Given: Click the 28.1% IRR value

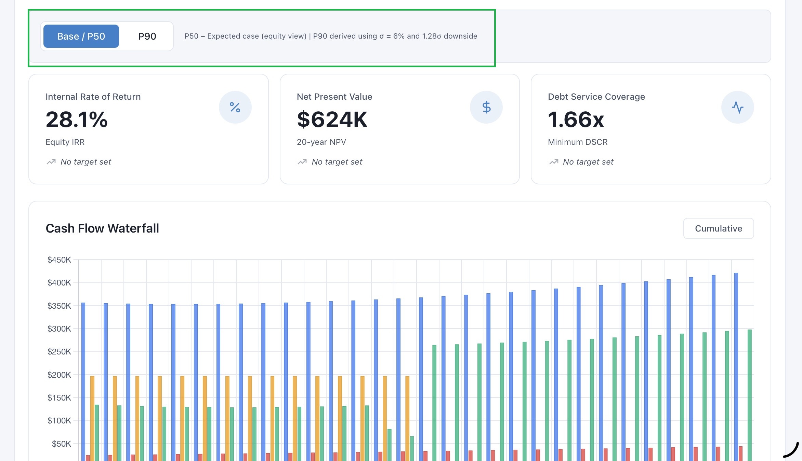Looking at the screenshot, I should click(77, 120).
